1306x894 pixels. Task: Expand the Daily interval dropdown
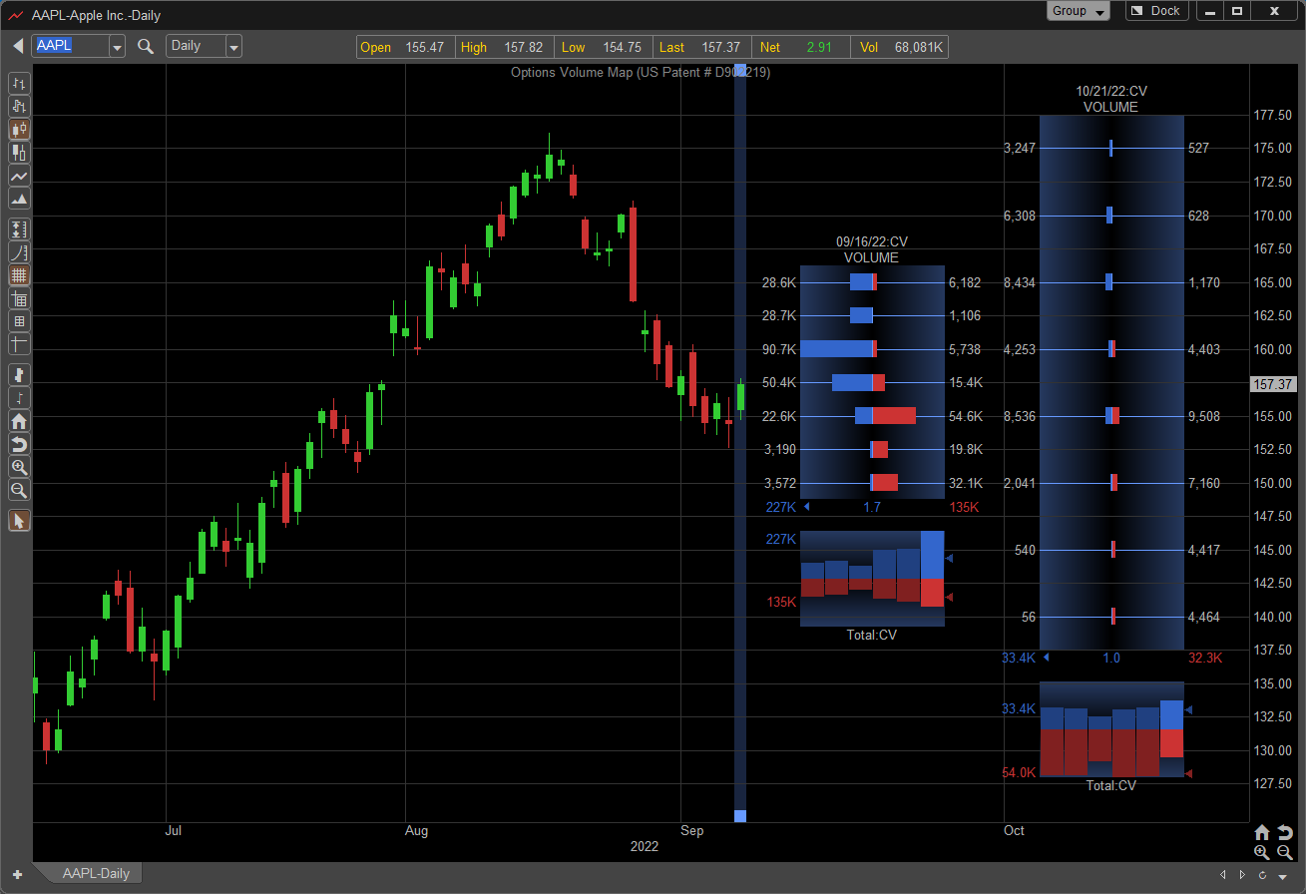pyautogui.click(x=233, y=46)
